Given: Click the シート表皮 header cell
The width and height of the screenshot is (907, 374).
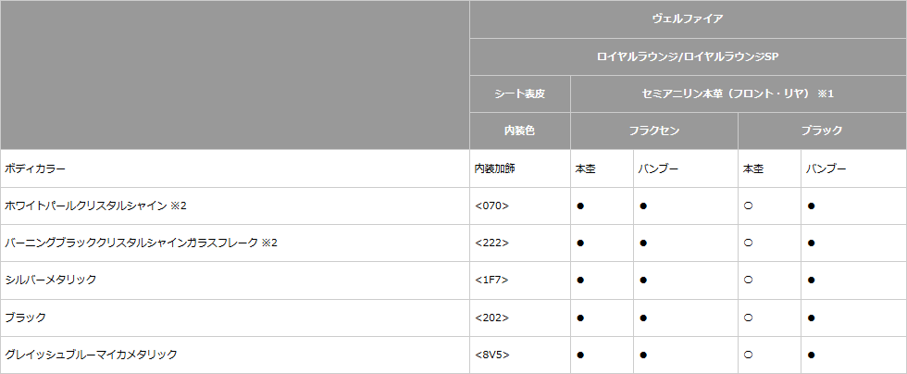Looking at the screenshot, I should (520, 93).
